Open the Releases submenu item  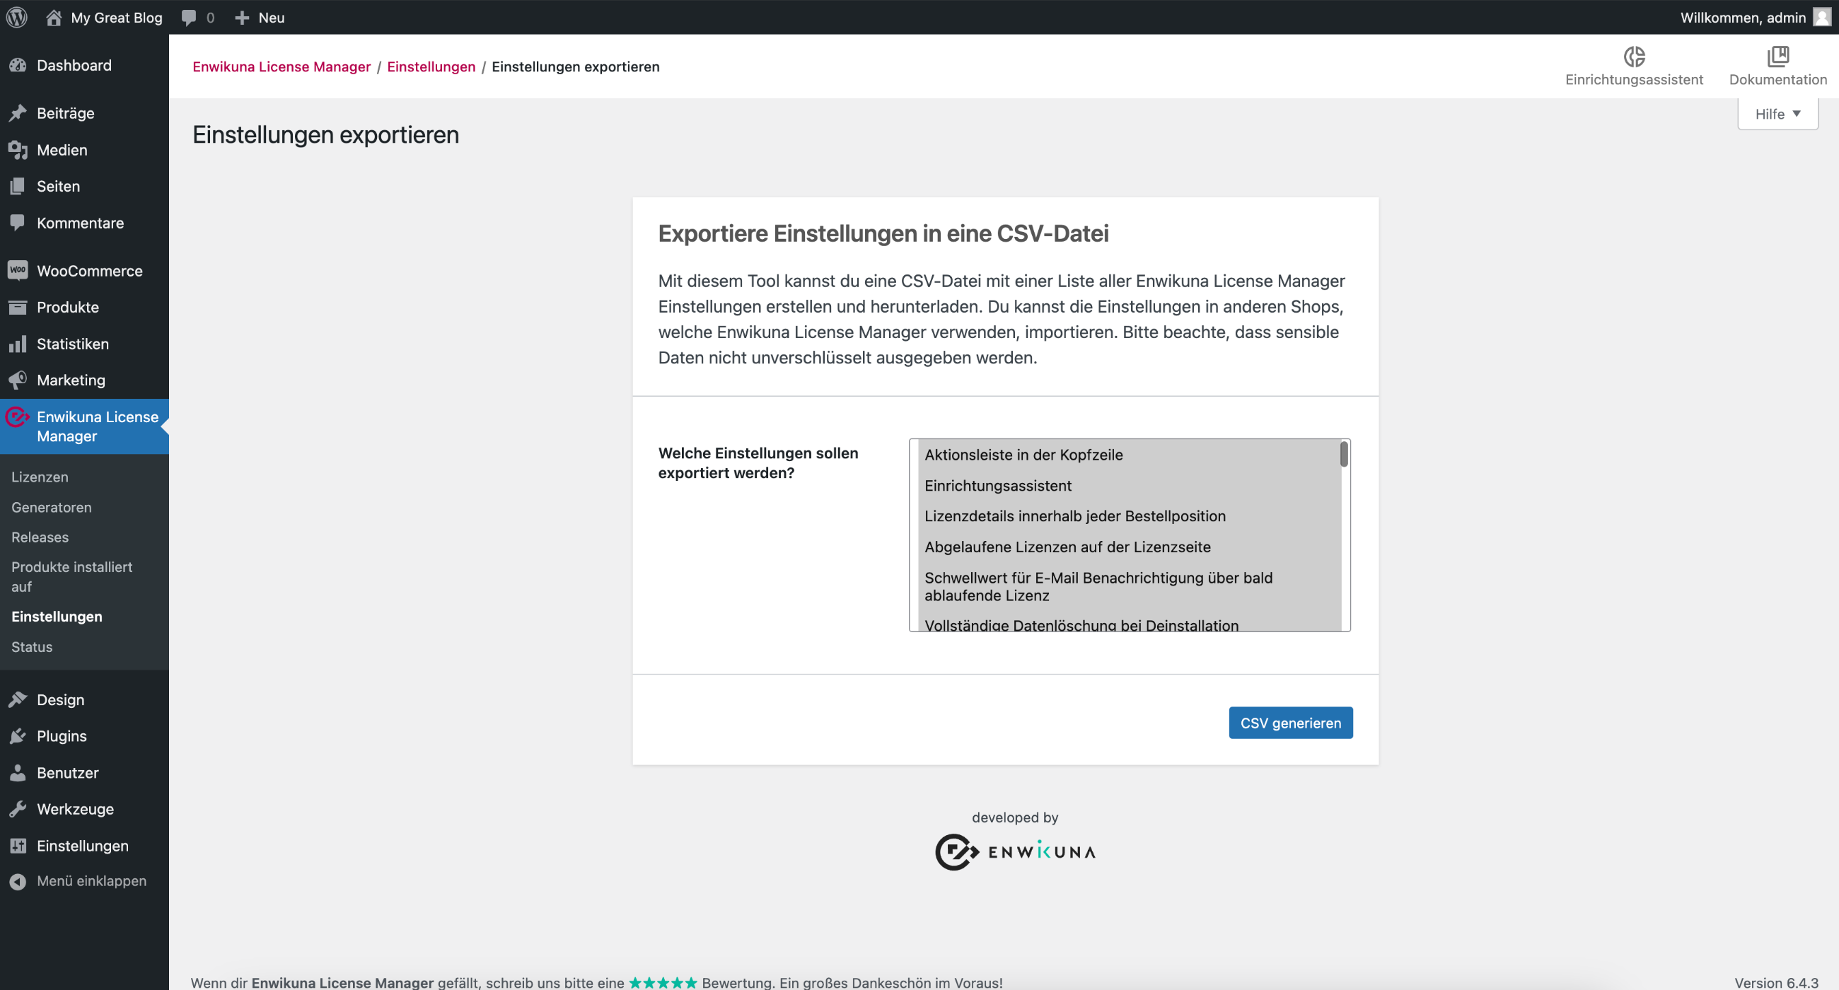(40, 537)
